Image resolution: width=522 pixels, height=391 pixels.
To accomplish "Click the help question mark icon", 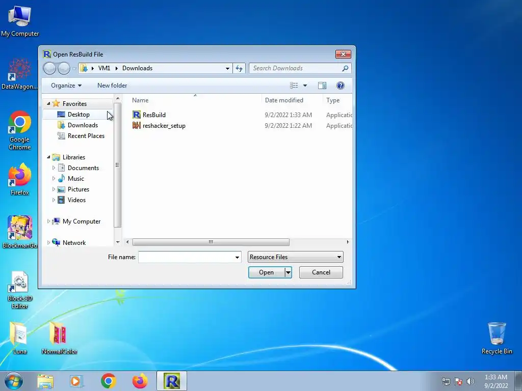I will (x=340, y=86).
